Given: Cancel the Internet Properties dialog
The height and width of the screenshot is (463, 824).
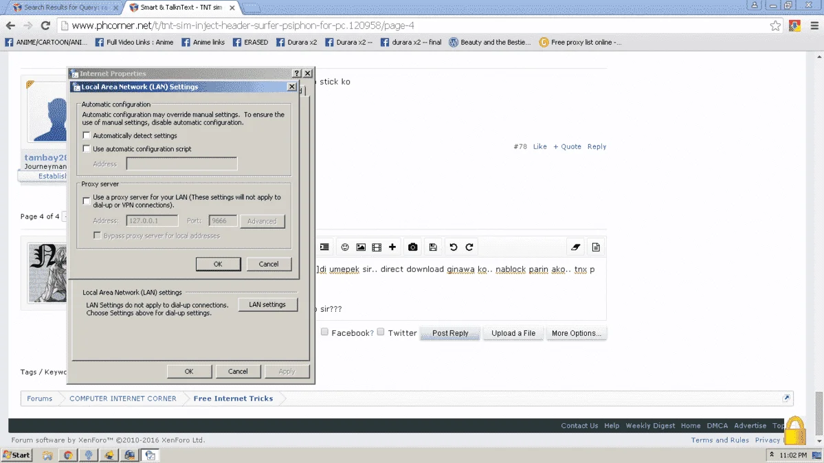Looking at the screenshot, I should tap(238, 371).
